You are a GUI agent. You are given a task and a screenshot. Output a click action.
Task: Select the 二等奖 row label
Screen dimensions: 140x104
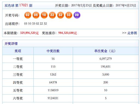(18, 67)
